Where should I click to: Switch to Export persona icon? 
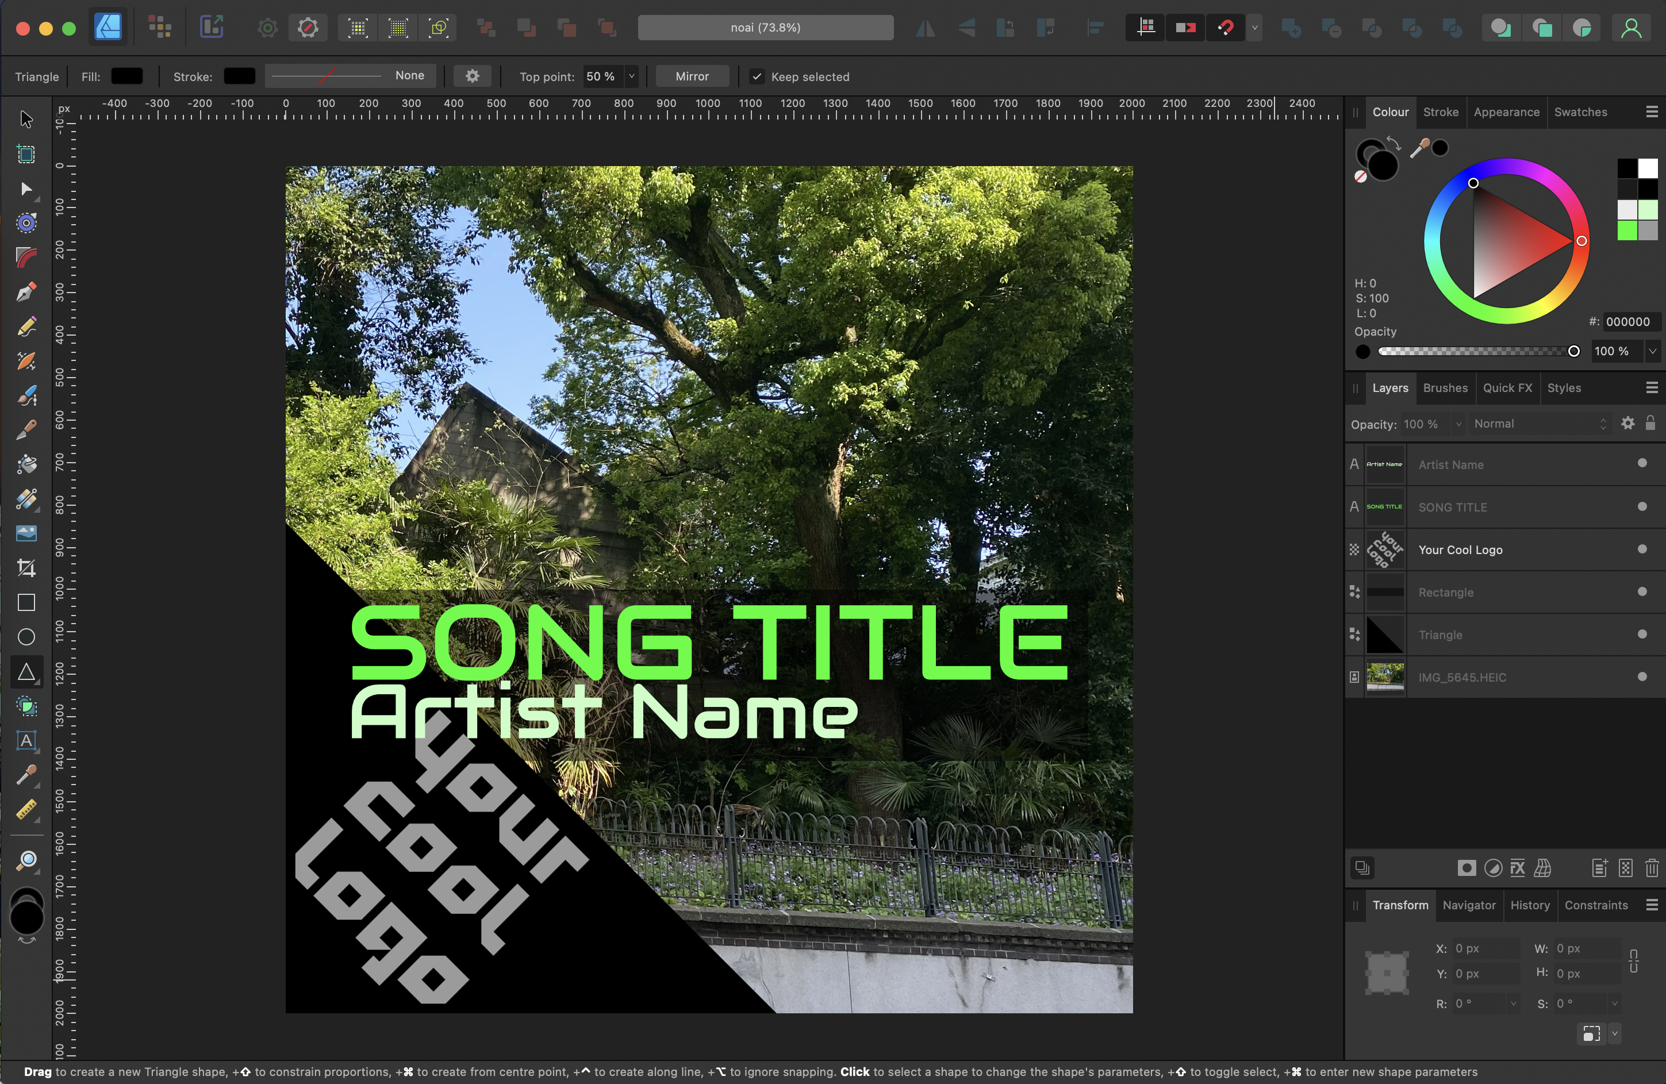tap(212, 27)
